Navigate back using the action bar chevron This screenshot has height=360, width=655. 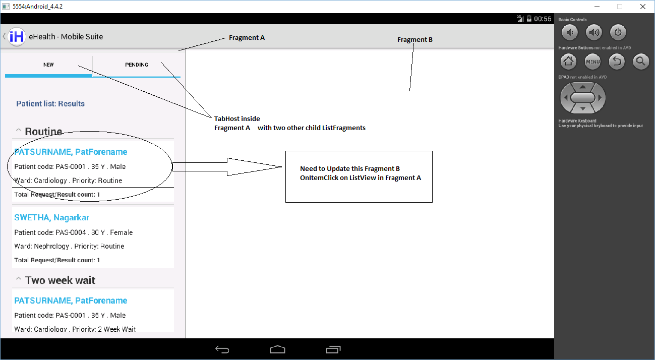click(4, 36)
